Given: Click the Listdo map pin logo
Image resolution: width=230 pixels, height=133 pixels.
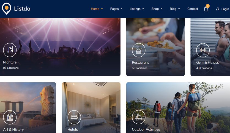Looking at the screenshot, I should click(6, 9).
